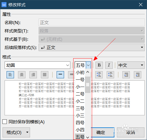Click the font size list scroll-up arrow
Viewport: 147px width, 140px height.
(88, 72)
